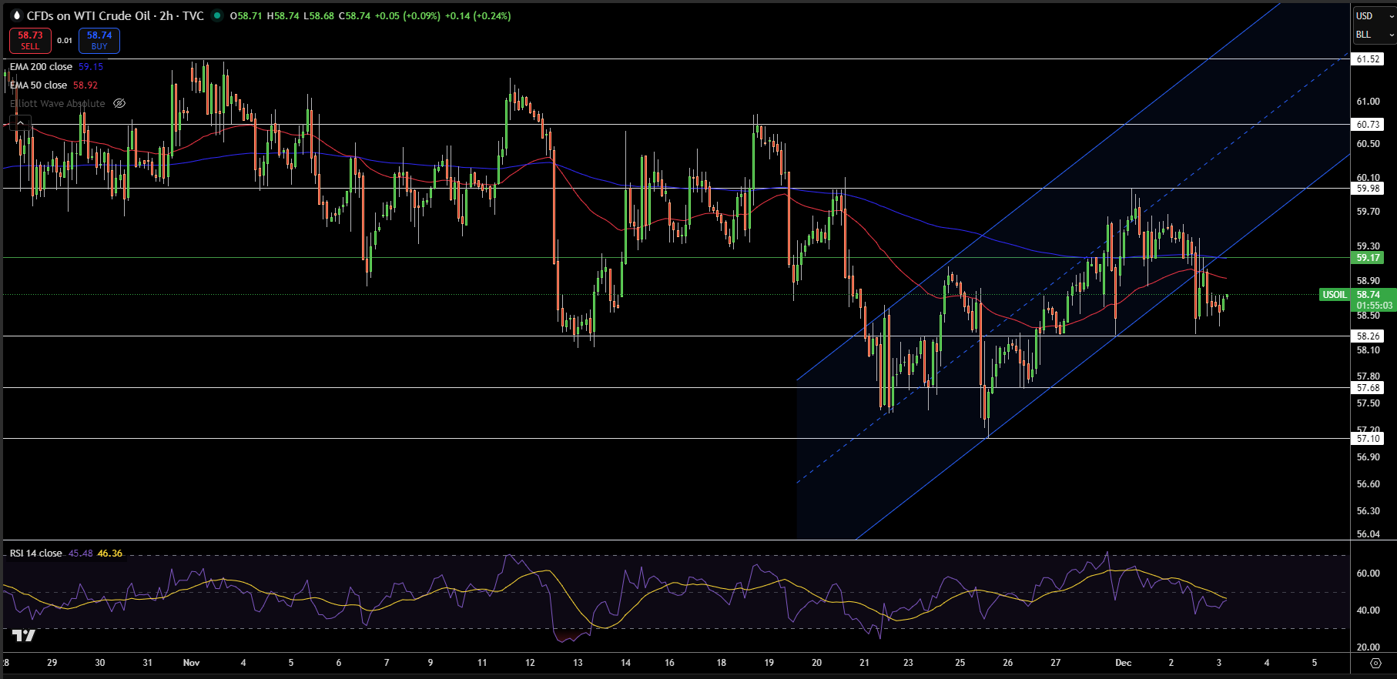1397x679 pixels.
Task: Click the oil drop symbol icon
Action: click(16, 15)
